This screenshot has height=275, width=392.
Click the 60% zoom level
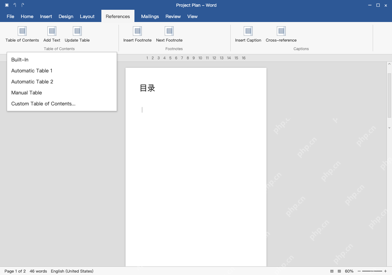pyautogui.click(x=349, y=271)
